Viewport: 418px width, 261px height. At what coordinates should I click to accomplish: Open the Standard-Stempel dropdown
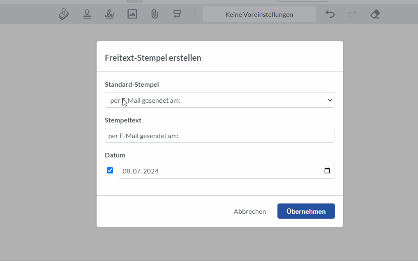click(x=220, y=100)
